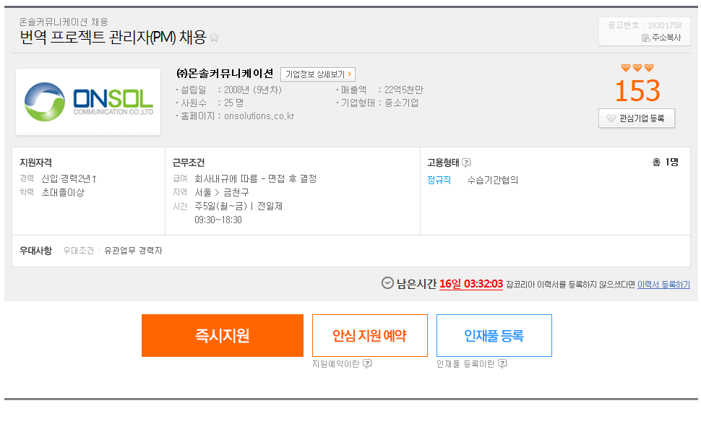This screenshot has height=424, width=701.
Task: Click the 주소복사 copy address icon
Action: (645, 38)
